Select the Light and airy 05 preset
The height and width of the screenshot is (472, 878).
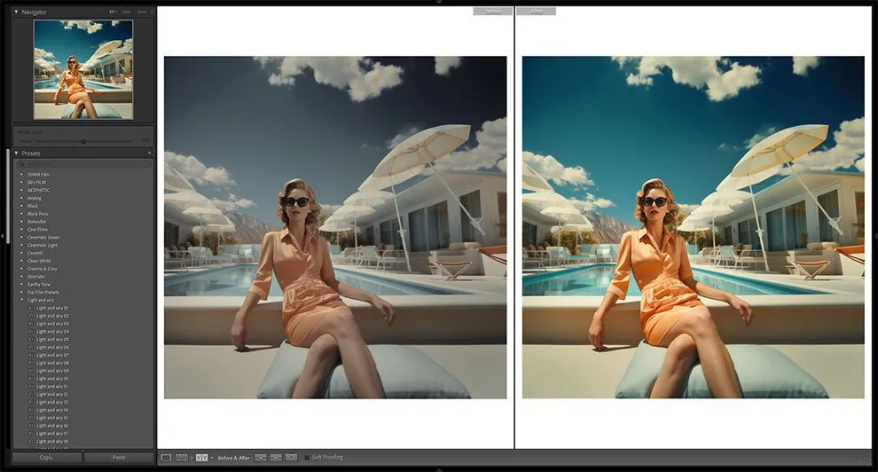(x=52, y=340)
